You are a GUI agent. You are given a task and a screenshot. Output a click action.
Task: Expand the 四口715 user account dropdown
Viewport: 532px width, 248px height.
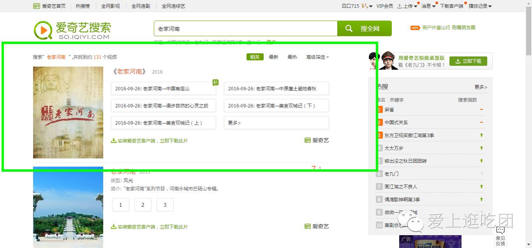click(357, 6)
